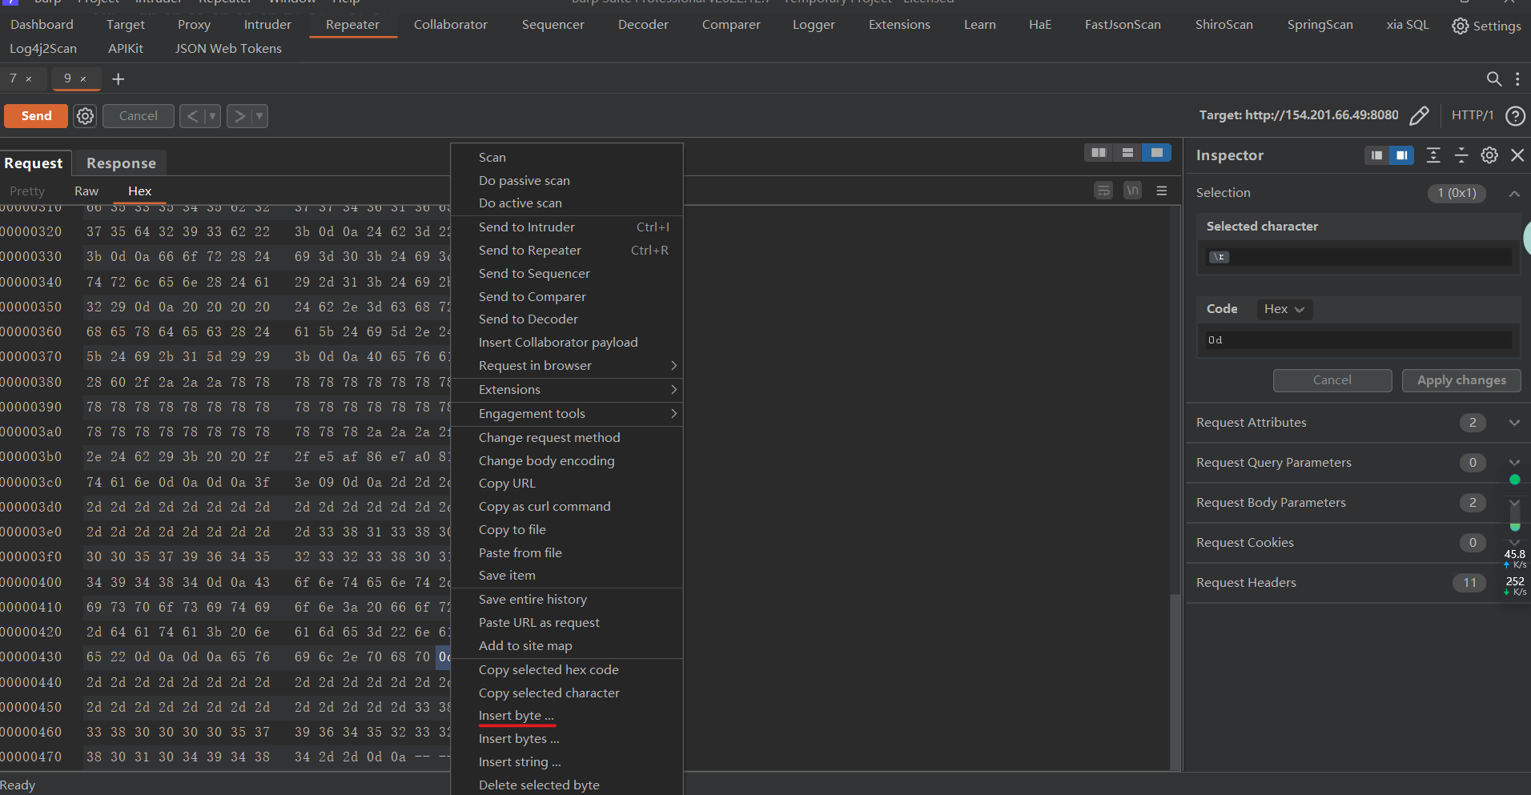Open the Request Cookies section
Viewport: 1531px width, 795px height.
click(1356, 543)
